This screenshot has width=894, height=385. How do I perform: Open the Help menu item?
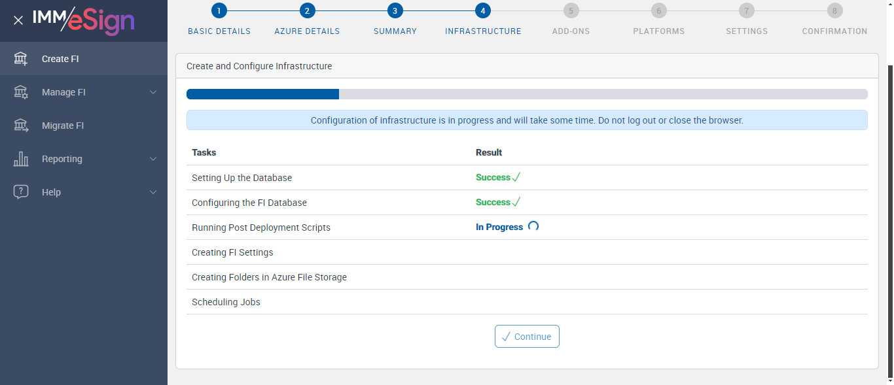(x=84, y=192)
